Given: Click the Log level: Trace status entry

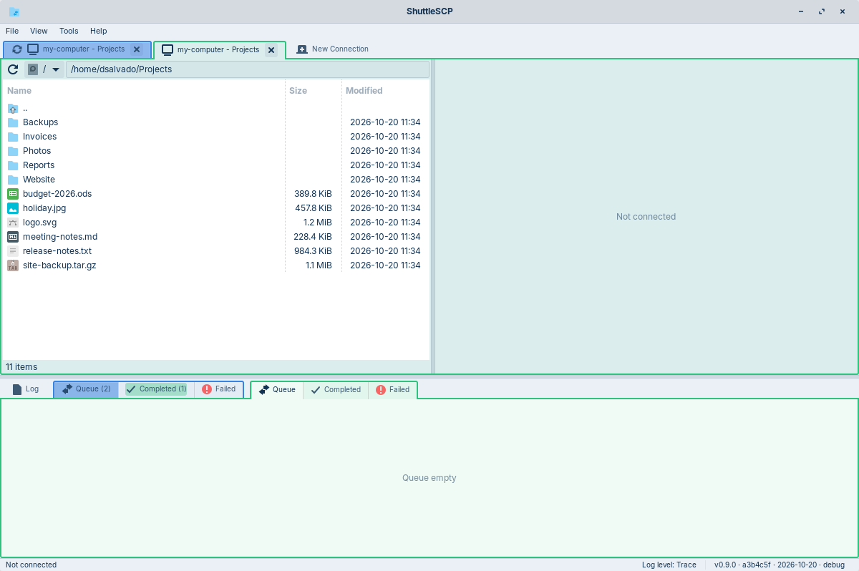Looking at the screenshot, I should [669, 565].
